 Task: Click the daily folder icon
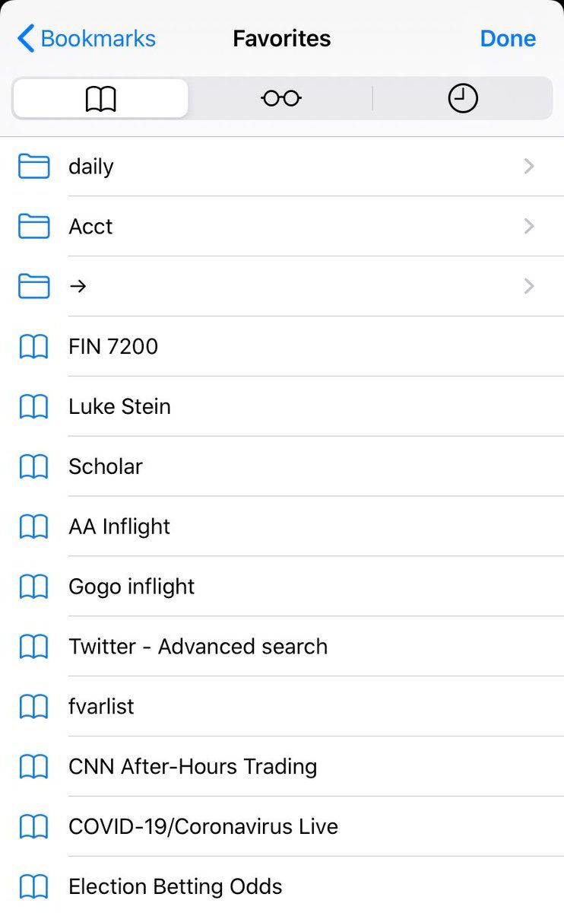coord(33,167)
